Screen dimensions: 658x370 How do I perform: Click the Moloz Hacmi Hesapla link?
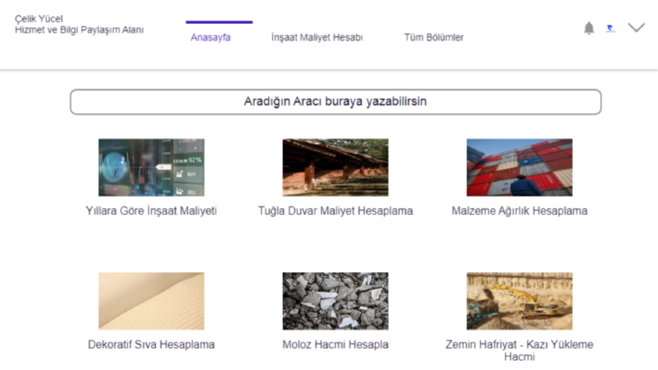(x=335, y=344)
